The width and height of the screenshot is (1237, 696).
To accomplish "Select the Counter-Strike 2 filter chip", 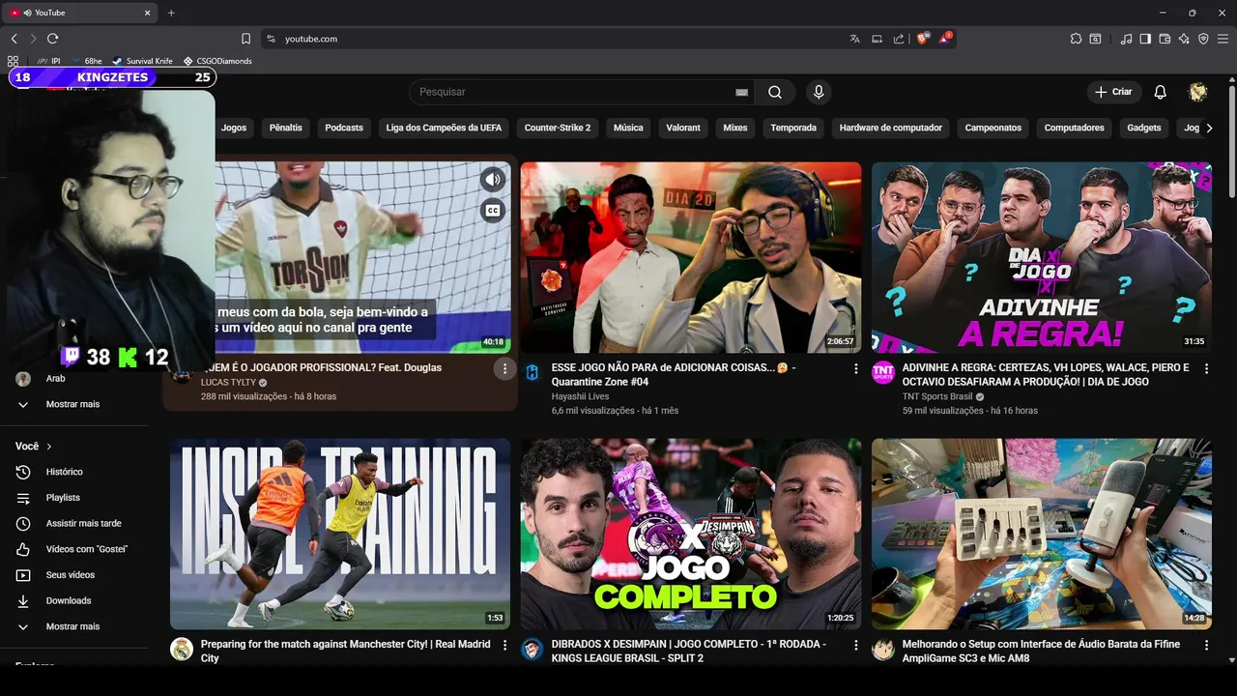I will 558,128.
